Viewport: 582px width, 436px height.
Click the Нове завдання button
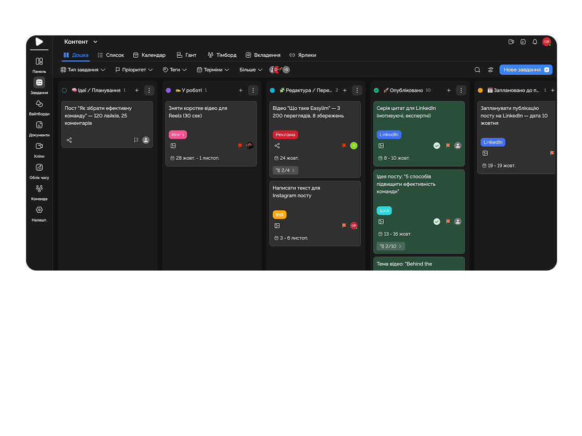(526, 70)
